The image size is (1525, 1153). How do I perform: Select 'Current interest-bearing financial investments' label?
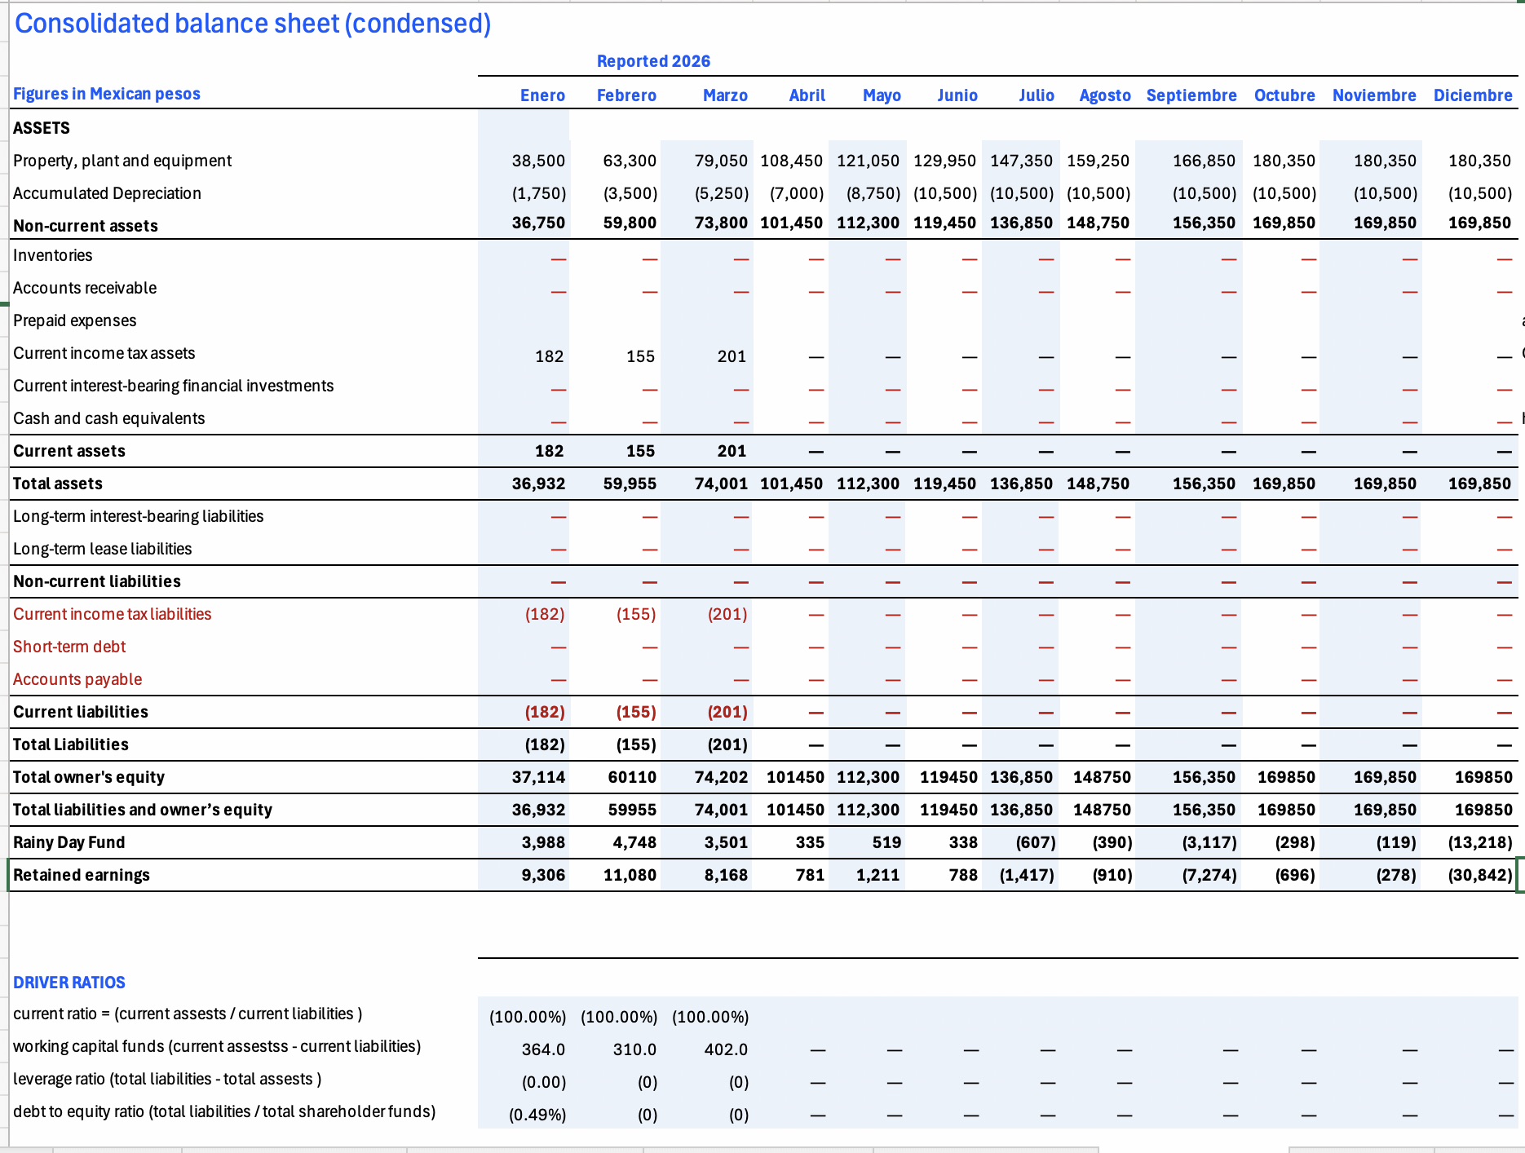[x=174, y=386]
